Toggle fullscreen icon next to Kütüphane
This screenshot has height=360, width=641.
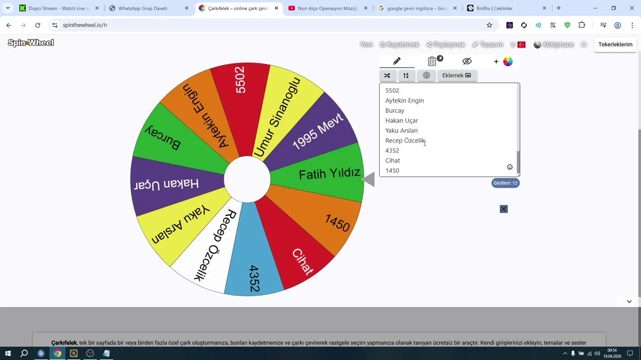[584, 44]
